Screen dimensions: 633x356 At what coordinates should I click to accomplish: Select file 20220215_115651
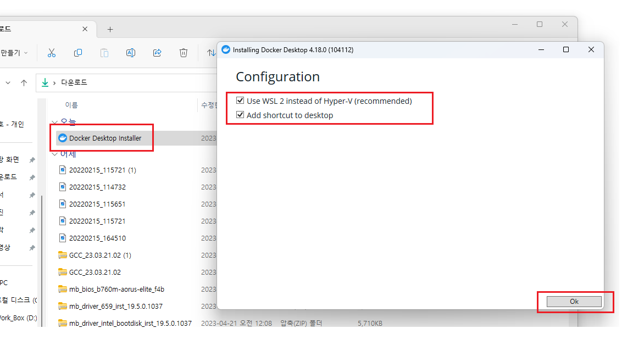[x=97, y=204]
